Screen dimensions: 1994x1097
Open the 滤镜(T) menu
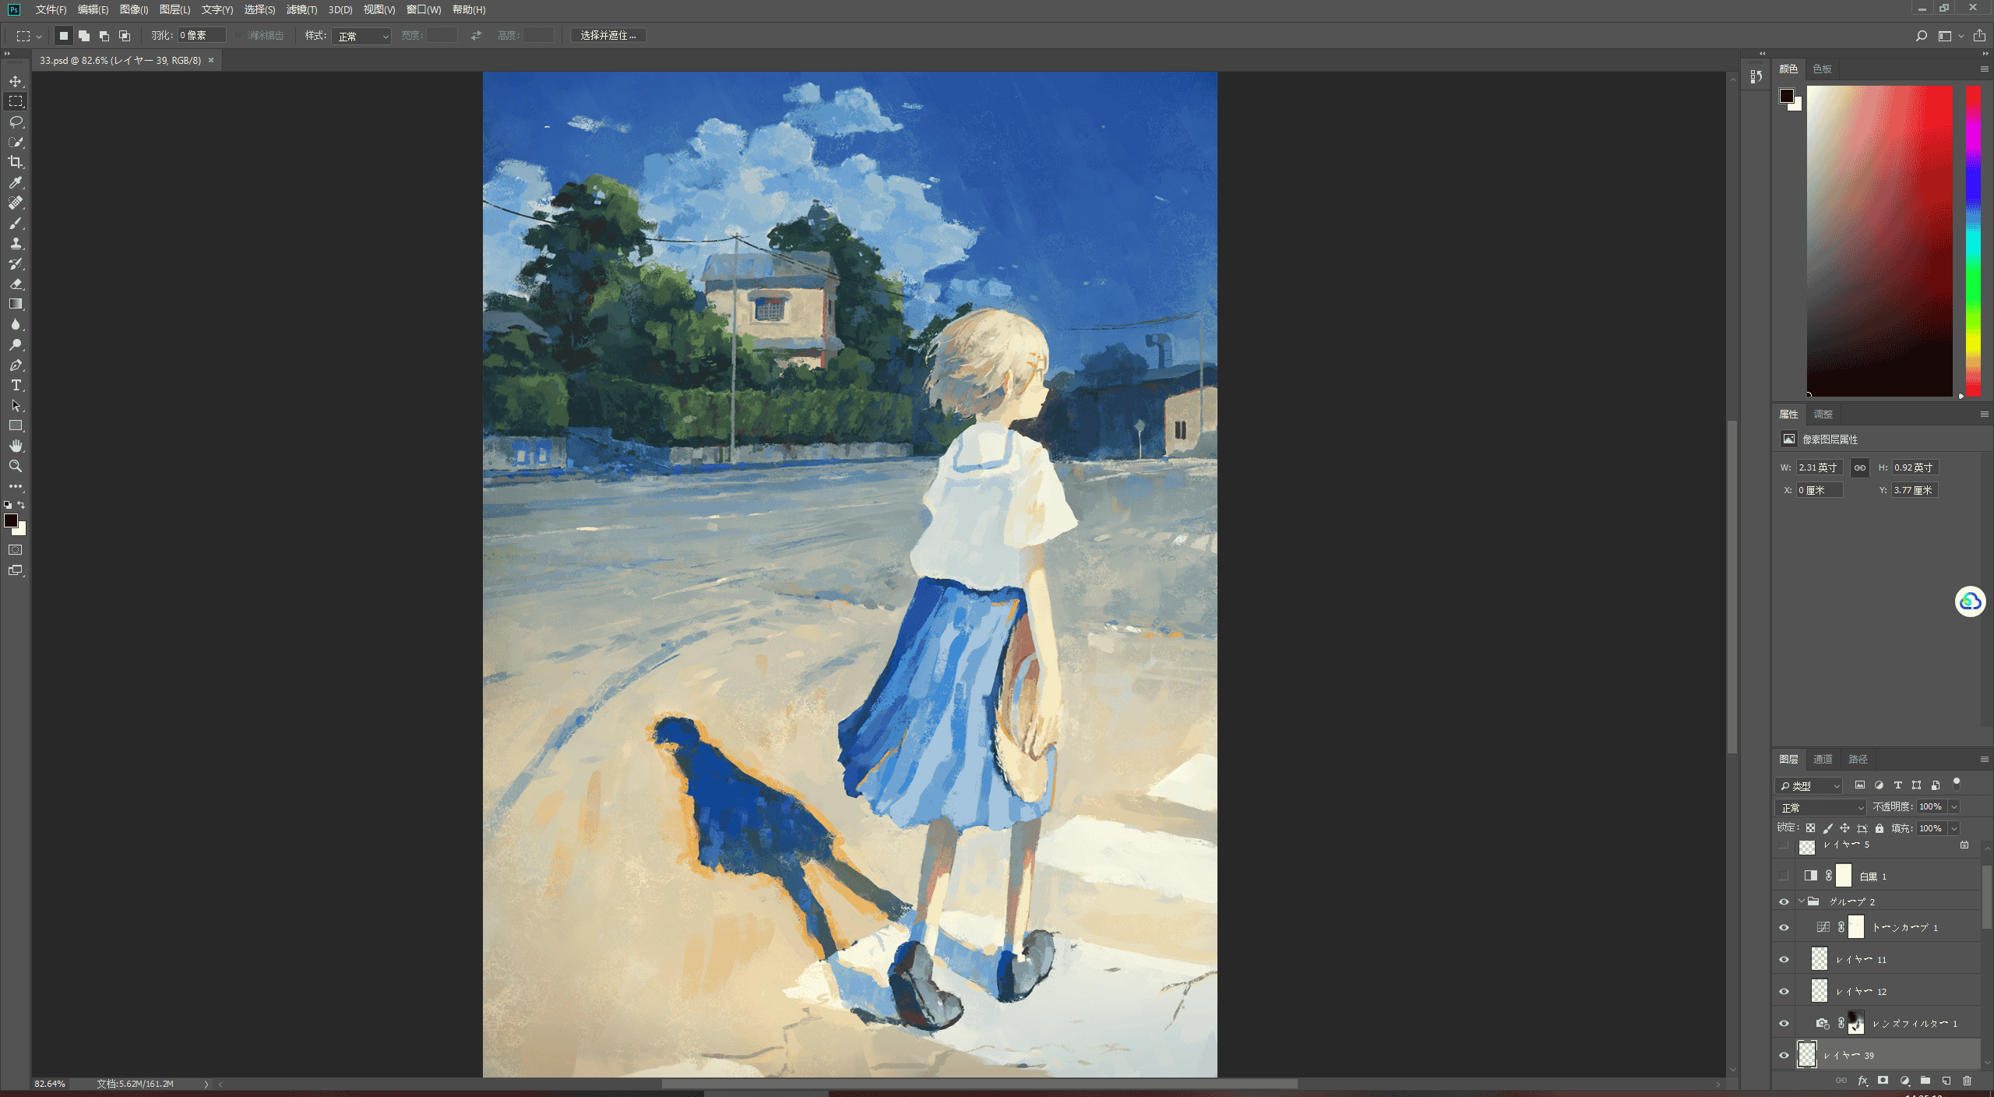tap(301, 9)
